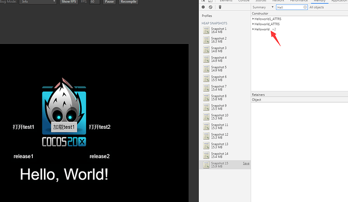Select Snapshot 15 icon
The width and height of the screenshot is (348, 202).
point(206,165)
